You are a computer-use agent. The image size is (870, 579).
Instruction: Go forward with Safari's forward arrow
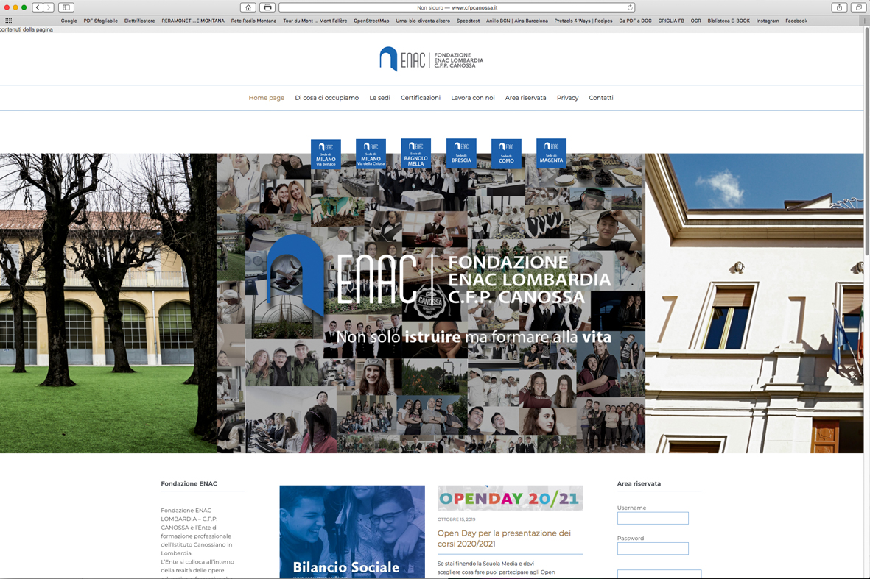coord(49,7)
